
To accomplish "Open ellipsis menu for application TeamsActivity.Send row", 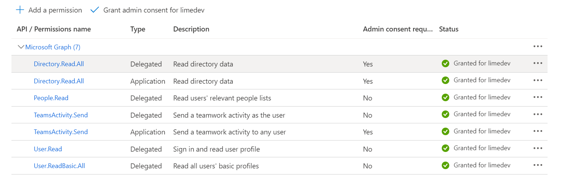I will [x=538, y=131].
